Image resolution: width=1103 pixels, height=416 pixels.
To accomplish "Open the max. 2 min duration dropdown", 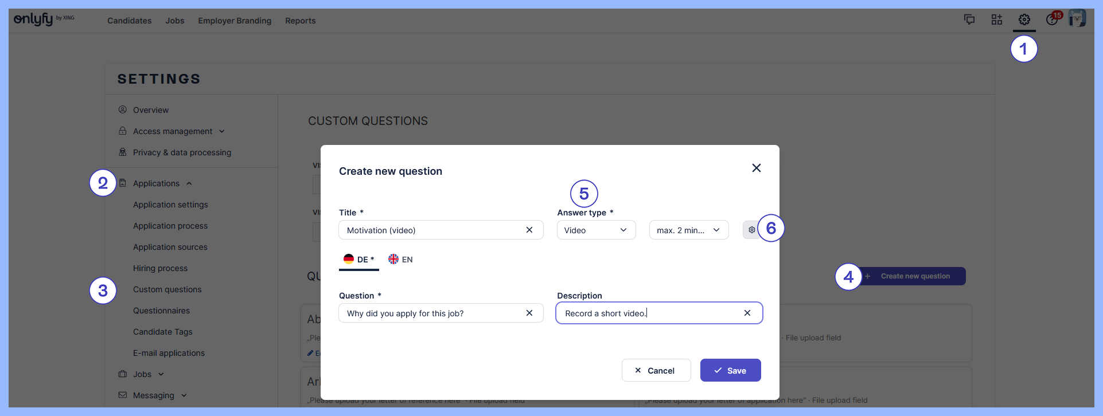I will pos(688,230).
